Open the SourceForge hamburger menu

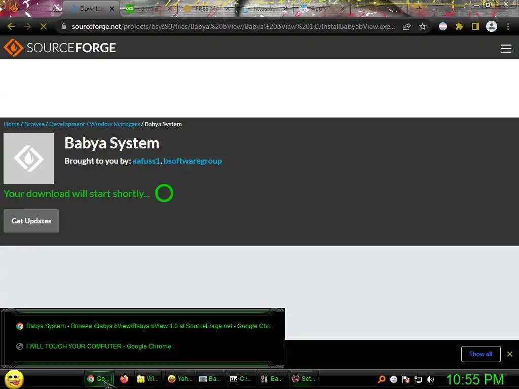pos(506,48)
